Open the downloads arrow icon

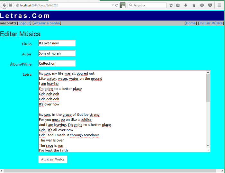[x=186, y=5]
